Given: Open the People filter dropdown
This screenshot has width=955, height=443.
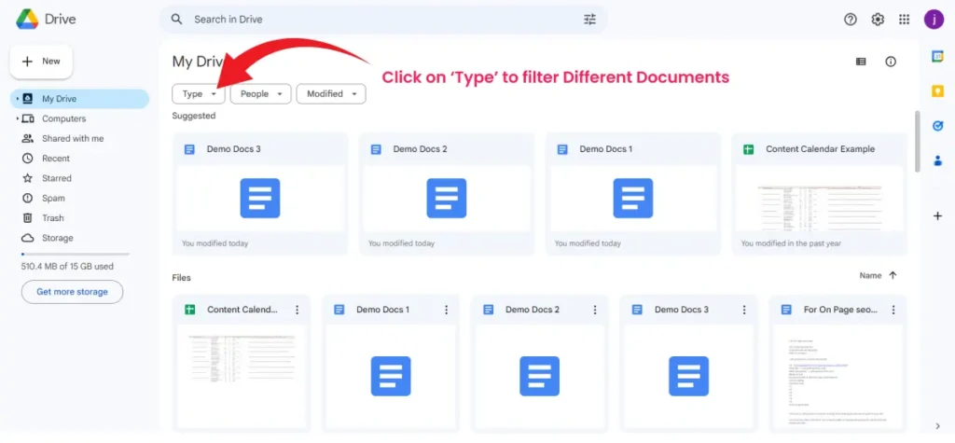Looking at the screenshot, I should coord(260,94).
